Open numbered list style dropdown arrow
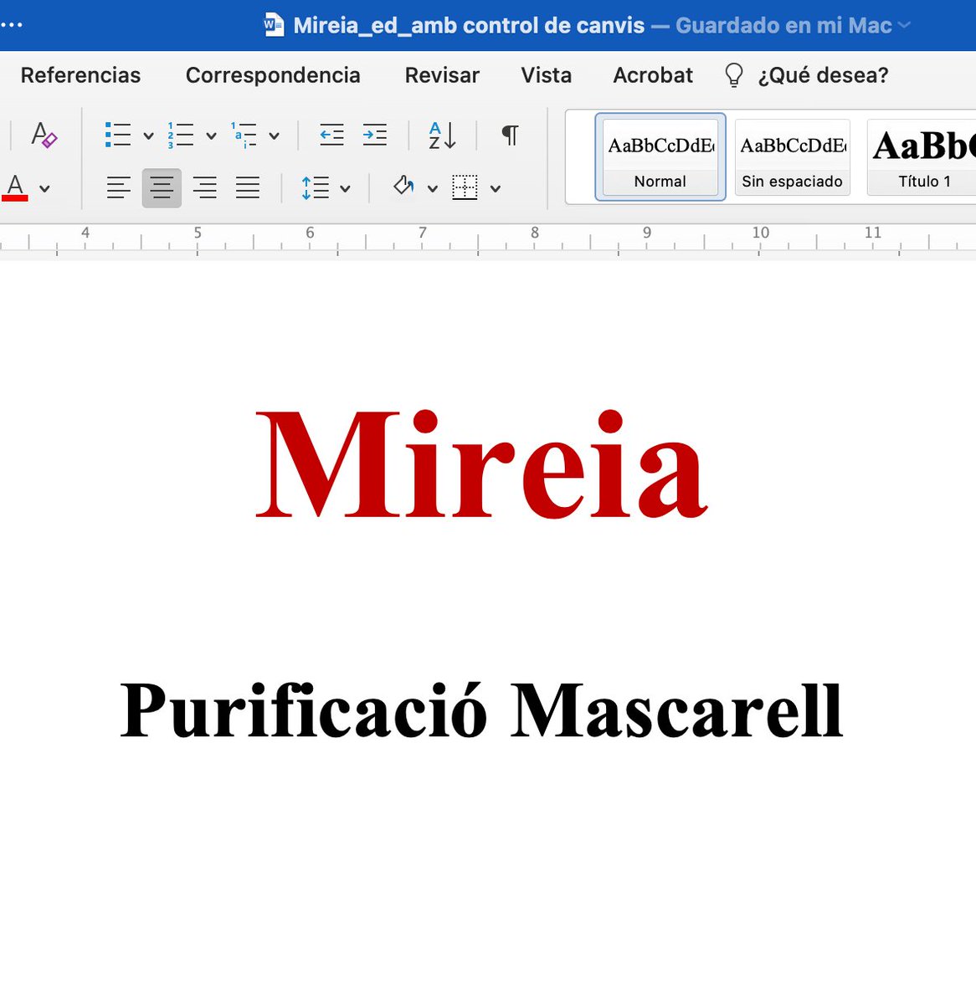 (211, 136)
